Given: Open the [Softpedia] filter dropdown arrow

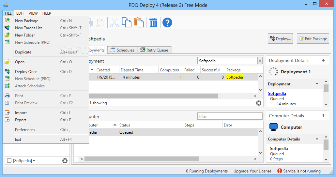Looking at the screenshot, I should click(x=34, y=161).
